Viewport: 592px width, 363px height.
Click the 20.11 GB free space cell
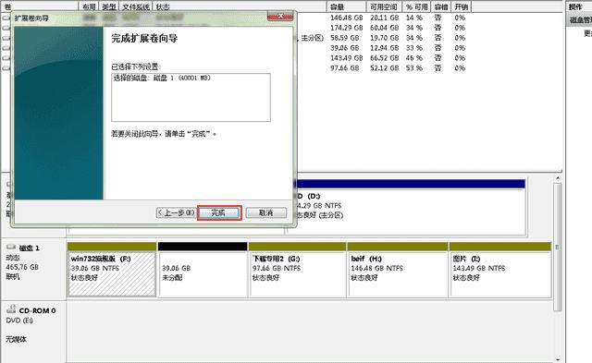(384, 18)
